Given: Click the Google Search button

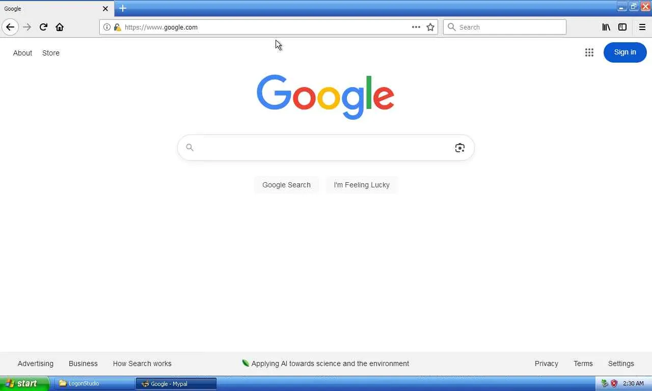Looking at the screenshot, I should coord(286,185).
